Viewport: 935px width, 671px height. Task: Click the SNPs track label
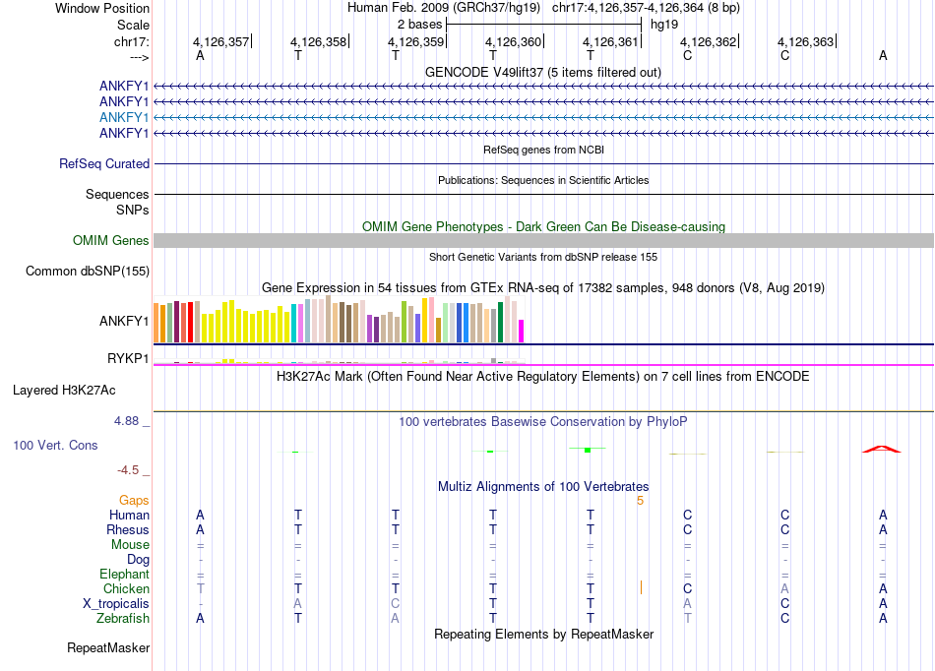tap(133, 210)
